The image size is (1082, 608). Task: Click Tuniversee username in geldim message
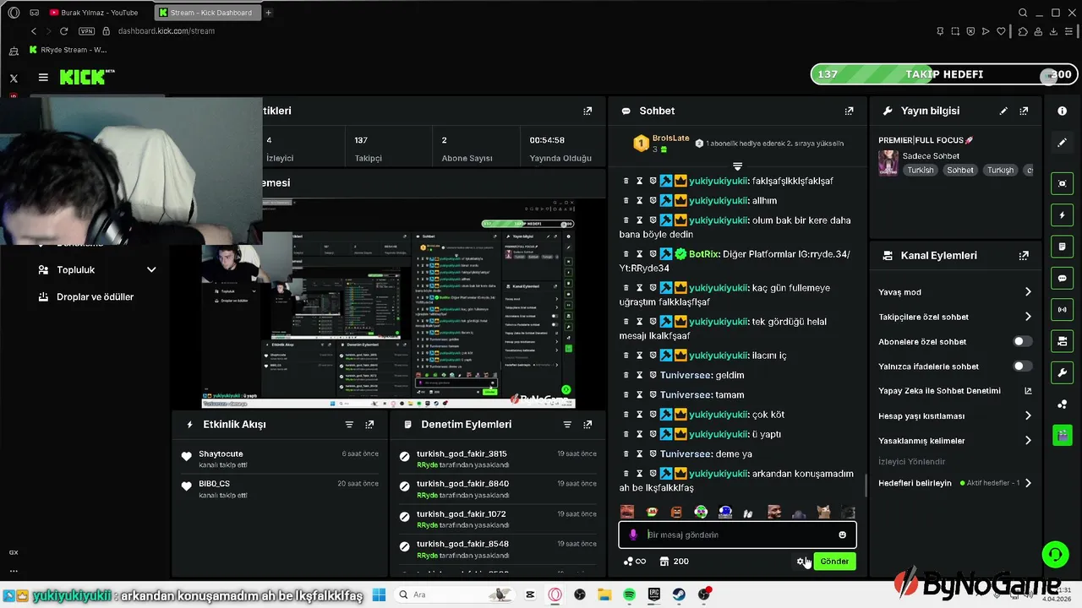(686, 375)
